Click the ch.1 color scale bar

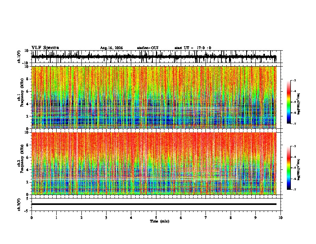289,102
